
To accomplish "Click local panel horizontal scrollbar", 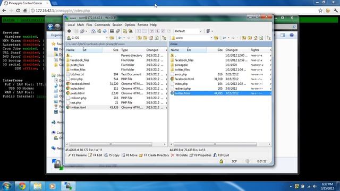I will (x=116, y=144).
